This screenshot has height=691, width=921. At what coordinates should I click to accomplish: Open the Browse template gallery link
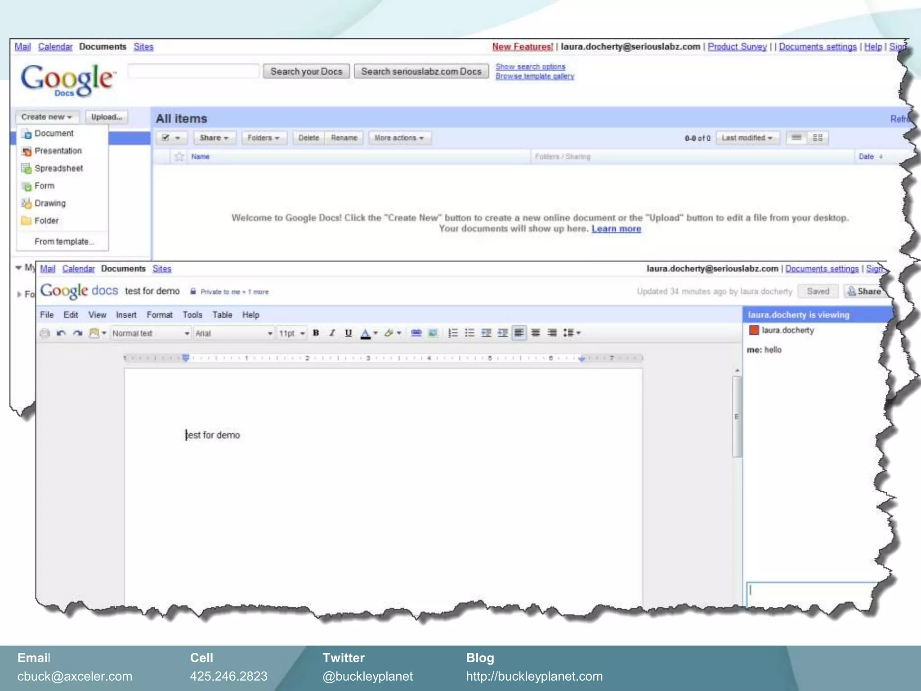535,76
